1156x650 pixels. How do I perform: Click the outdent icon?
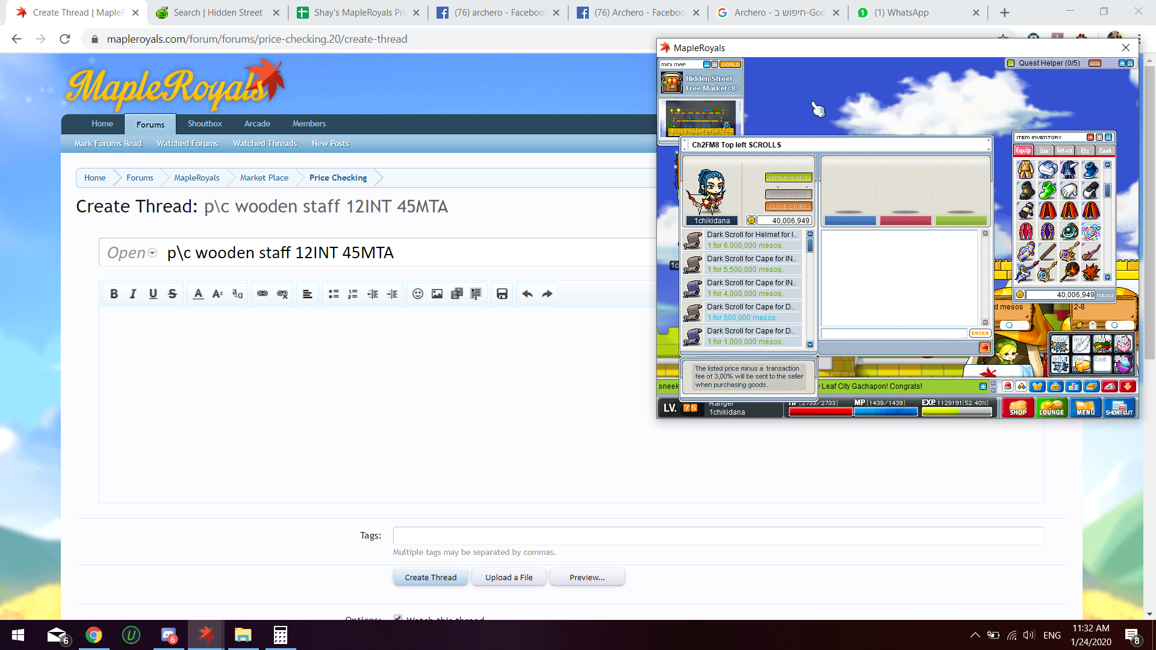click(373, 294)
